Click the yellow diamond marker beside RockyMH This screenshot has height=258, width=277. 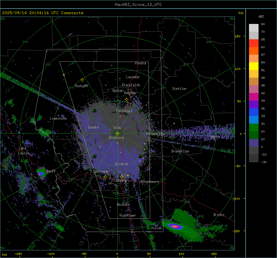pos(82,80)
